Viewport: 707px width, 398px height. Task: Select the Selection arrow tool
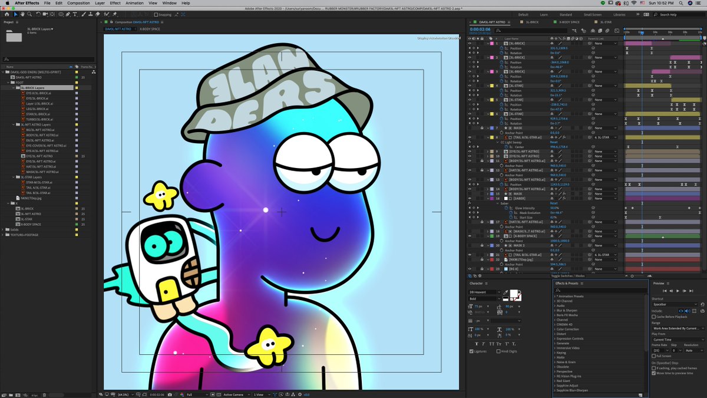(16, 15)
